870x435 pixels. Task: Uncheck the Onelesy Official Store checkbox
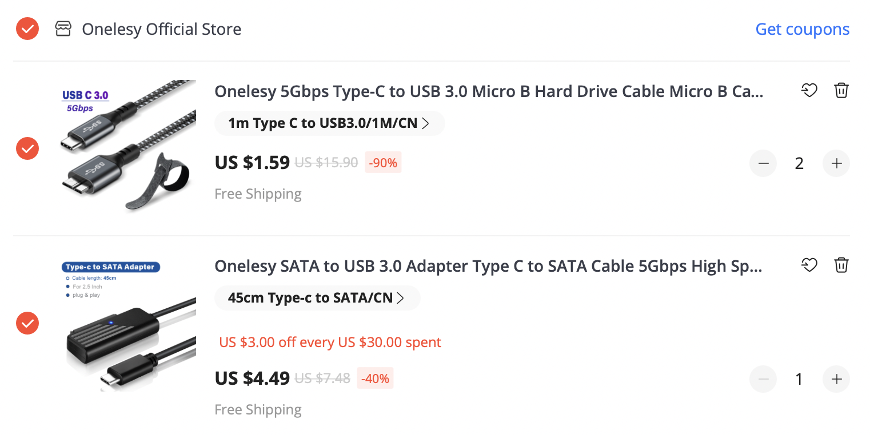(x=27, y=29)
